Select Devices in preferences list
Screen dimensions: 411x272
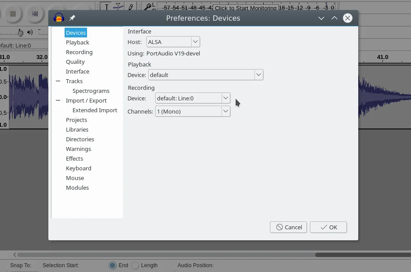[76, 33]
